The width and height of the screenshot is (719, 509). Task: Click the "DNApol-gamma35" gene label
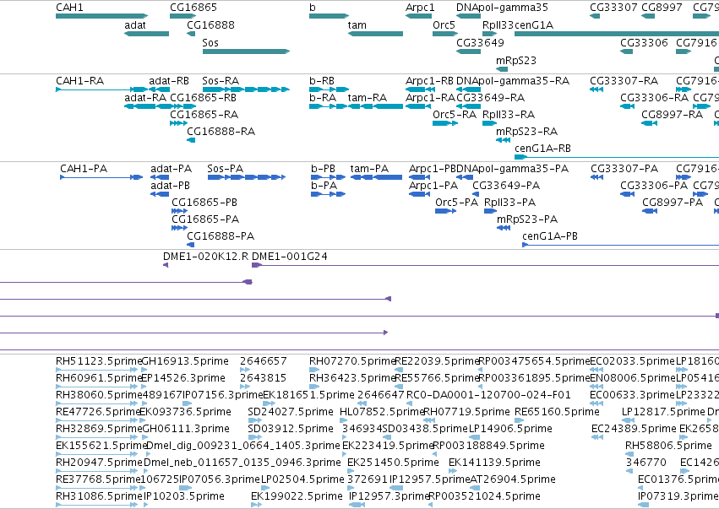coord(502,8)
